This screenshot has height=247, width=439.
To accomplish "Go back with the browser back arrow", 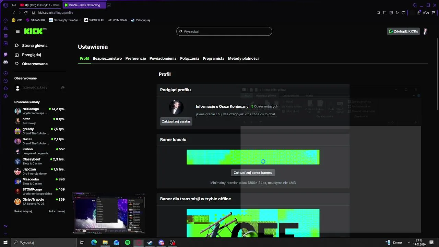I will (14, 12).
